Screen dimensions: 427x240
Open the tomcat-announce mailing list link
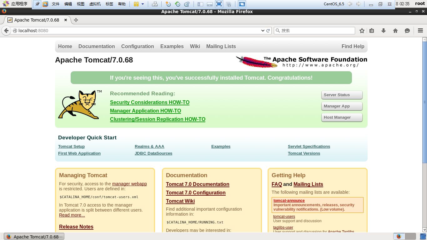click(x=289, y=201)
